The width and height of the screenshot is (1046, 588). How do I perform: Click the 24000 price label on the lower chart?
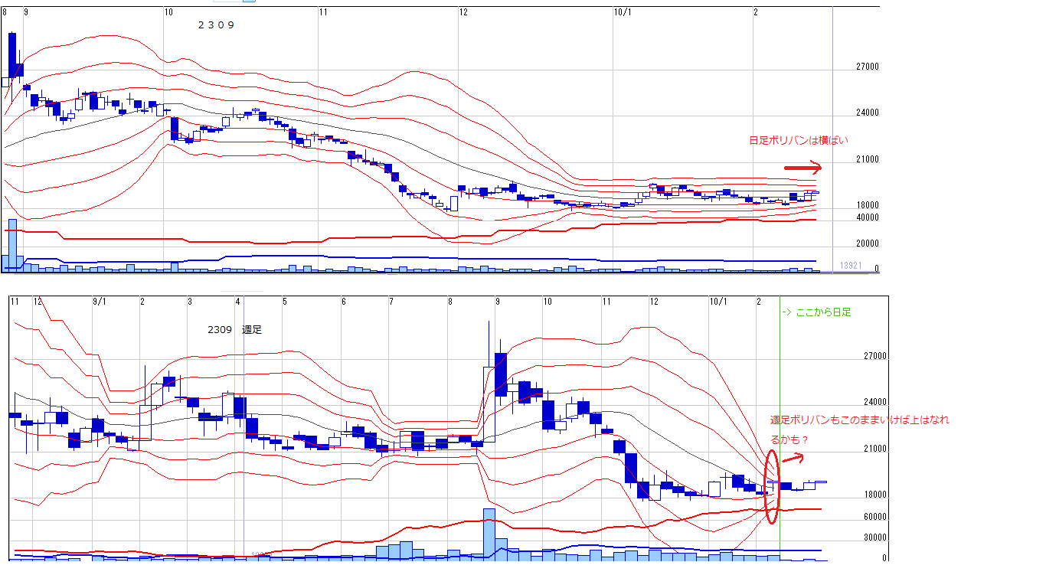point(875,402)
